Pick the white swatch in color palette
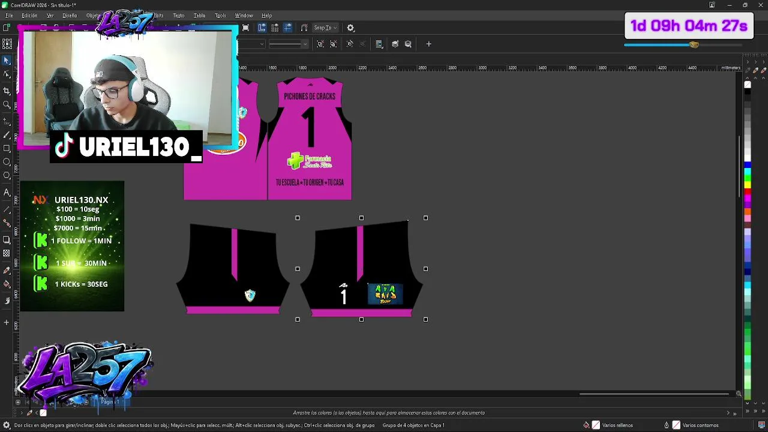Viewport: 768px width, 432px height. [x=748, y=158]
